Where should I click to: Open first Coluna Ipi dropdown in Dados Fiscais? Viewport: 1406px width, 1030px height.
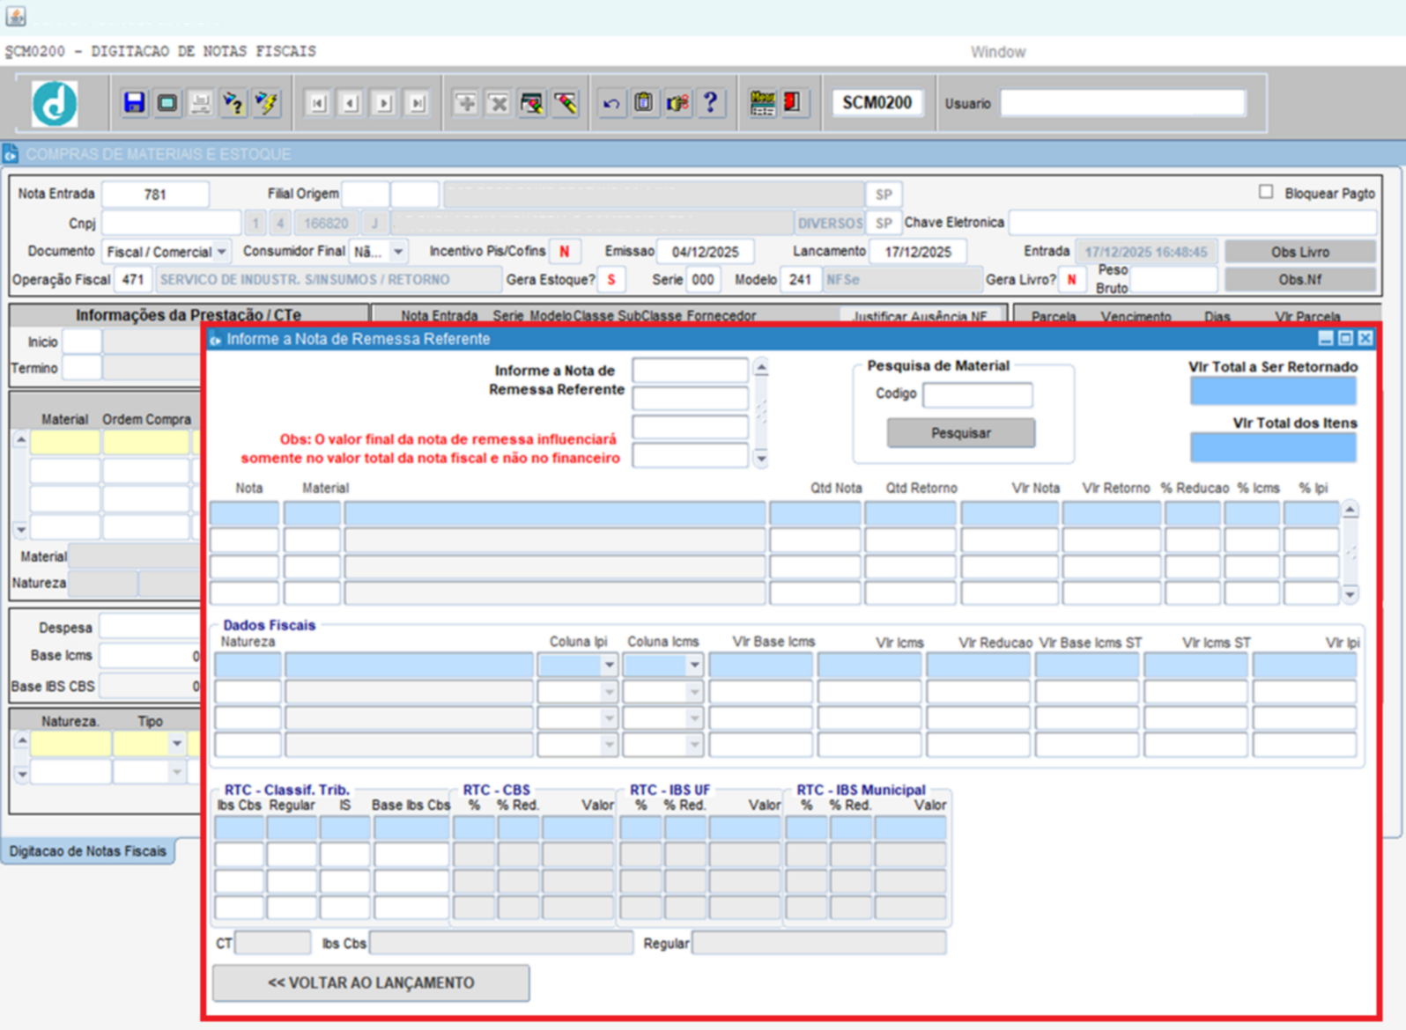(x=609, y=666)
